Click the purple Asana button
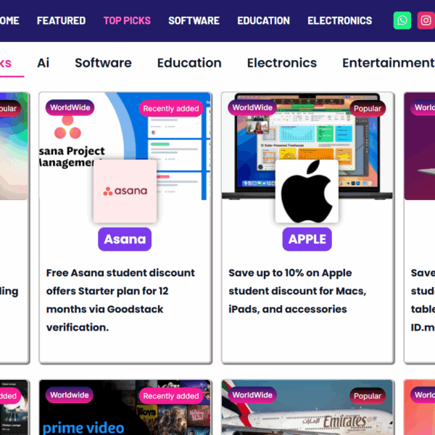The height and width of the screenshot is (435, 435). coord(125,239)
